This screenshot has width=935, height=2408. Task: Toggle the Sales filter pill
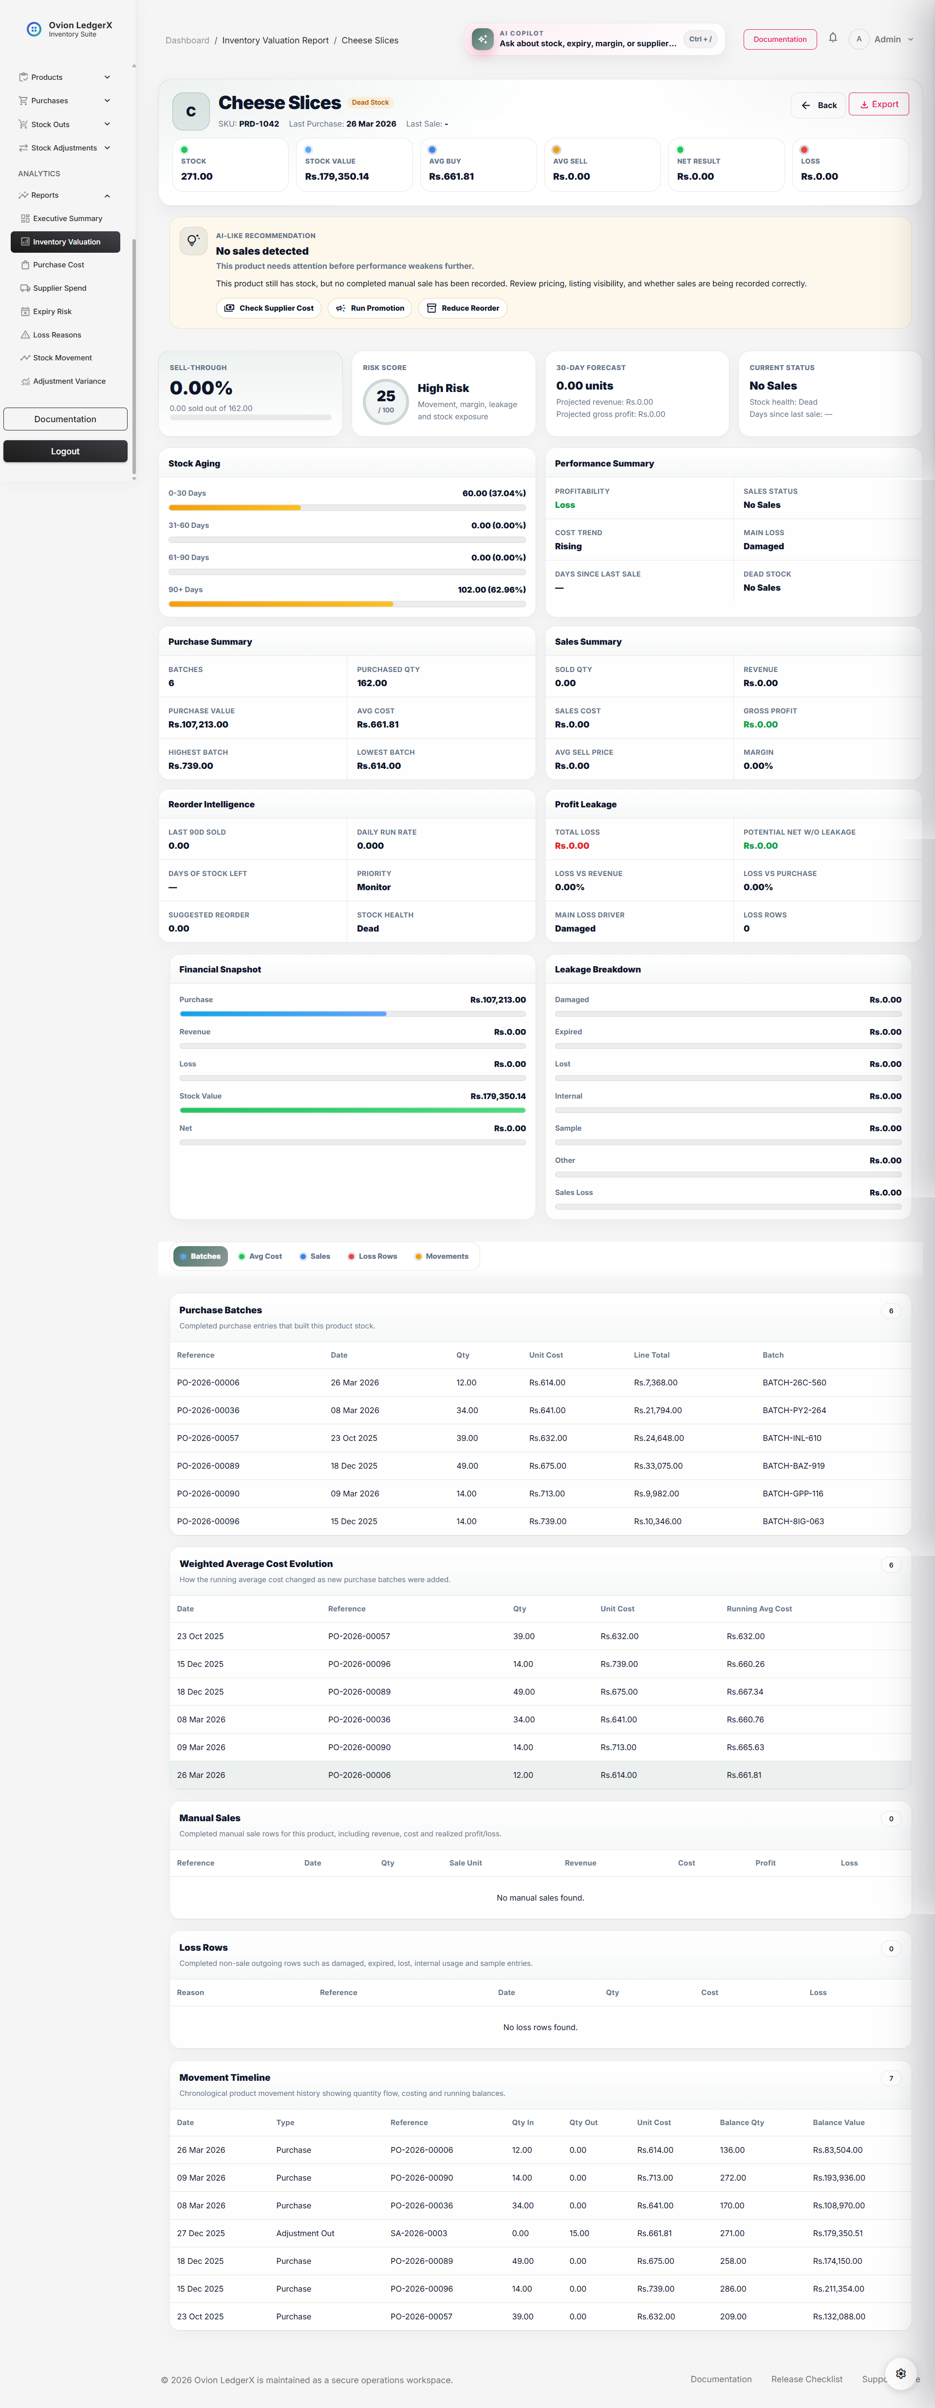pyautogui.click(x=315, y=1256)
